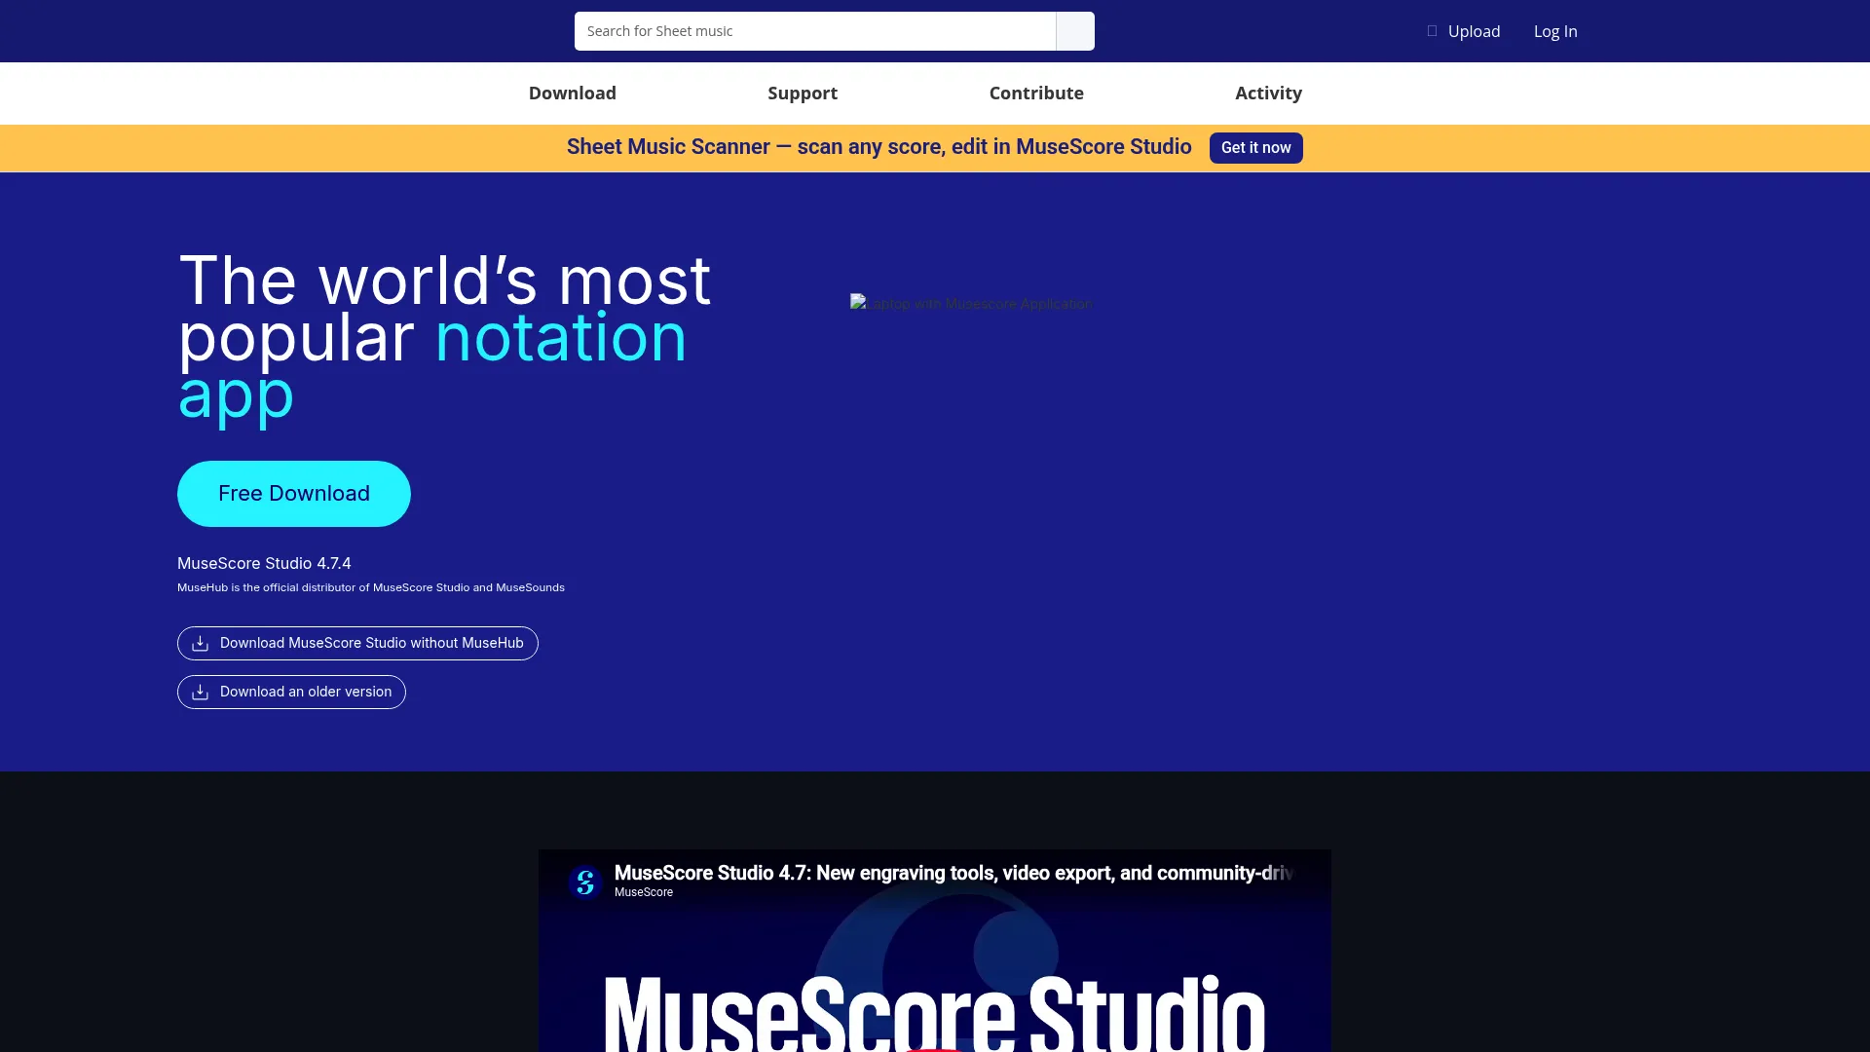Open the Download menu
This screenshot has width=1870, height=1052.
[x=573, y=94]
